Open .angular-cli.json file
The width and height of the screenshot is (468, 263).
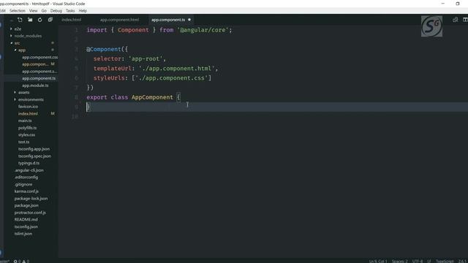click(x=29, y=170)
